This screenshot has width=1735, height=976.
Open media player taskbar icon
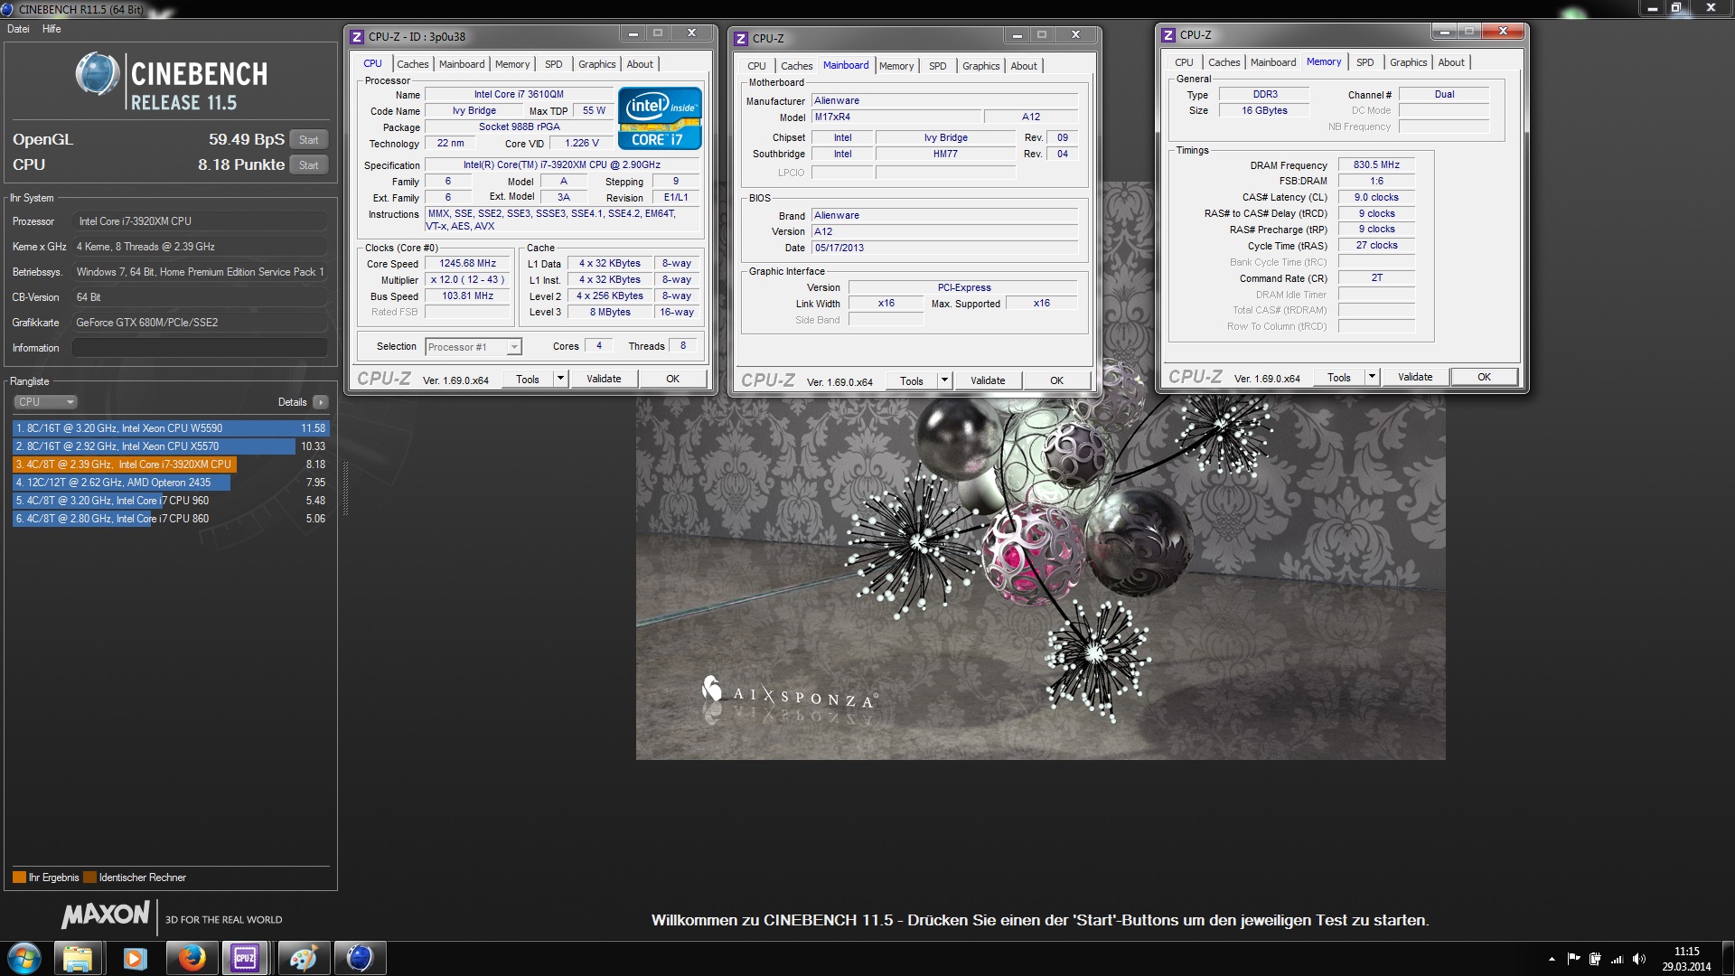point(135,958)
